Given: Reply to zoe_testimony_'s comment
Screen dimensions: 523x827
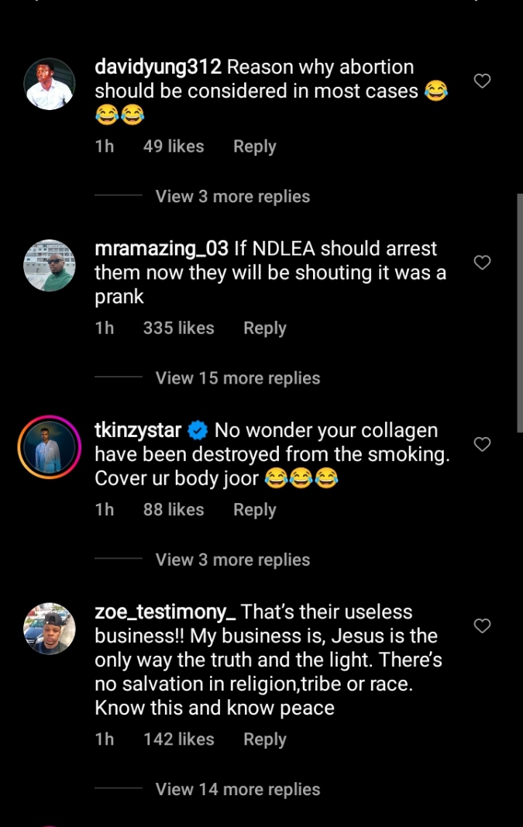Looking at the screenshot, I should pyautogui.click(x=265, y=740).
